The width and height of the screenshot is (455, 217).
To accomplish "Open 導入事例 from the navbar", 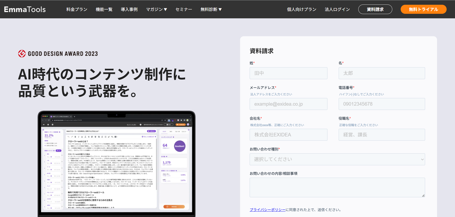I will pos(129,9).
